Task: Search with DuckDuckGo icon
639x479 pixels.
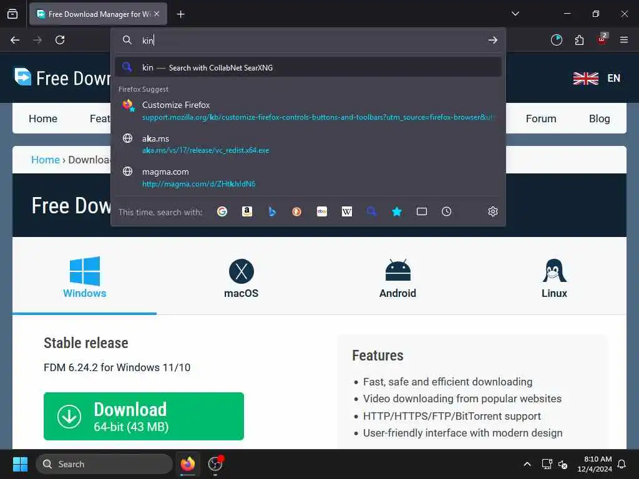Action: point(296,211)
